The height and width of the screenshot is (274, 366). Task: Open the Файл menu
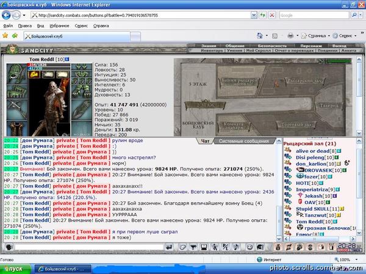click(8, 26)
